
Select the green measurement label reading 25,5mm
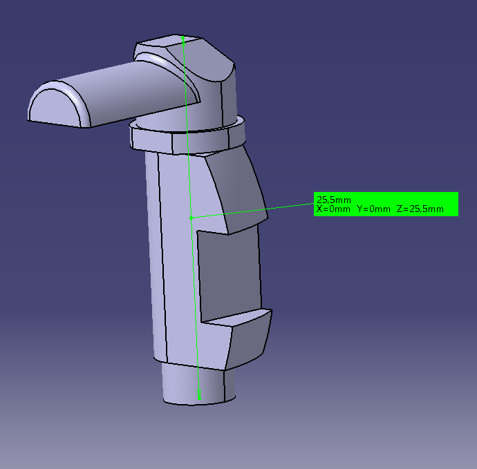[386, 204]
